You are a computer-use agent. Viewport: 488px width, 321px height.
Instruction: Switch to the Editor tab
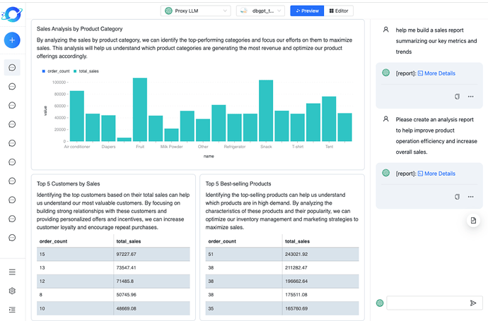[340, 11]
